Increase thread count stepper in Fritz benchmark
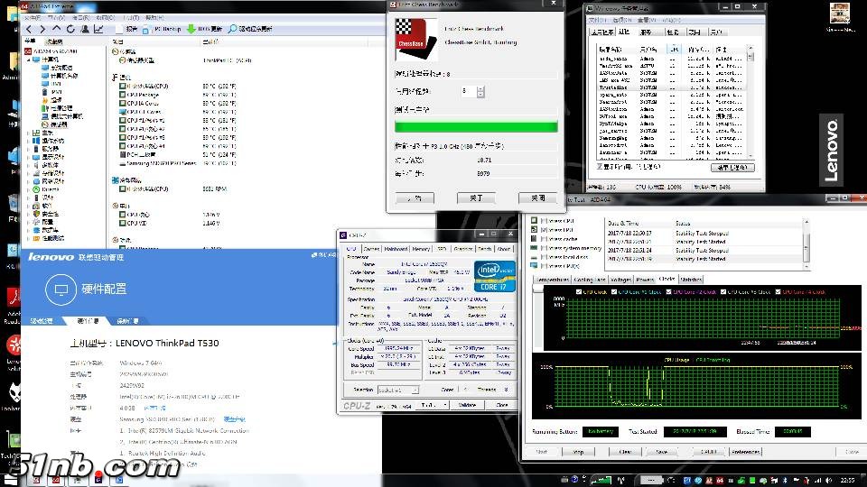Image resolution: width=867 pixels, height=487 pixels. coord(480,88)
